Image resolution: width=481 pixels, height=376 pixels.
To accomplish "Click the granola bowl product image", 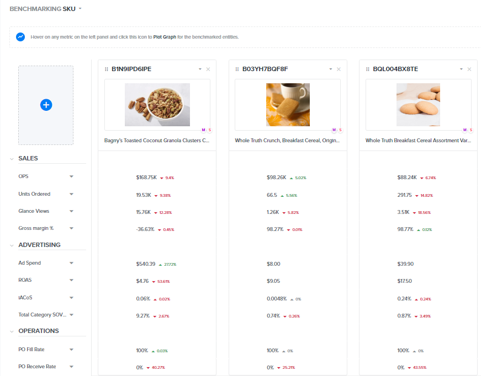I will coord(157,105).
